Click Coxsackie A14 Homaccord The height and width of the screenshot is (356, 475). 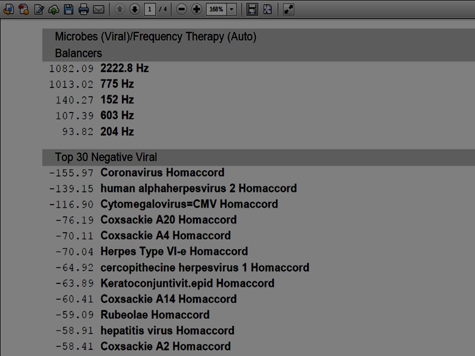168,299
